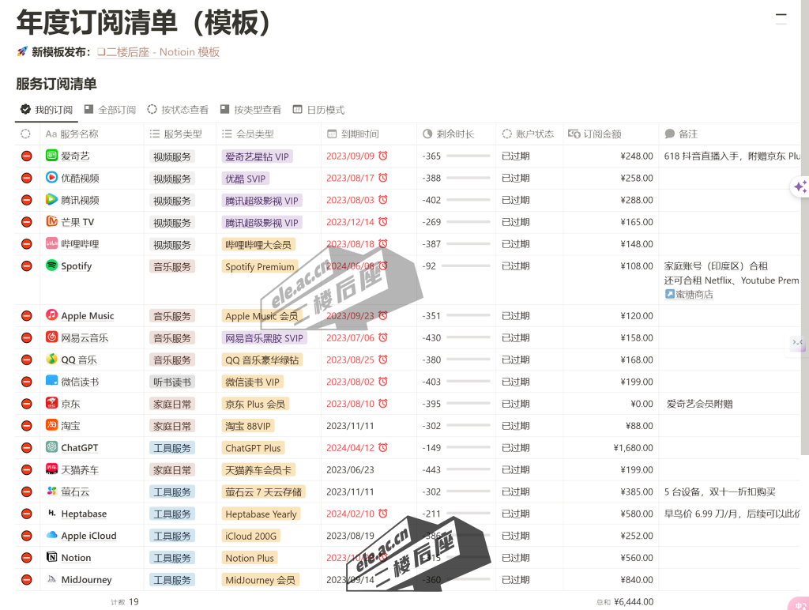Click the purple AI sparkle icon at right edge
This screenshot has width=809, height=610.
point(800,187)
